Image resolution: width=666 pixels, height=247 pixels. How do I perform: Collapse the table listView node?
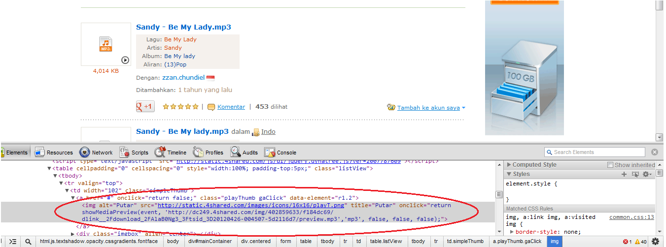(49, 168)
